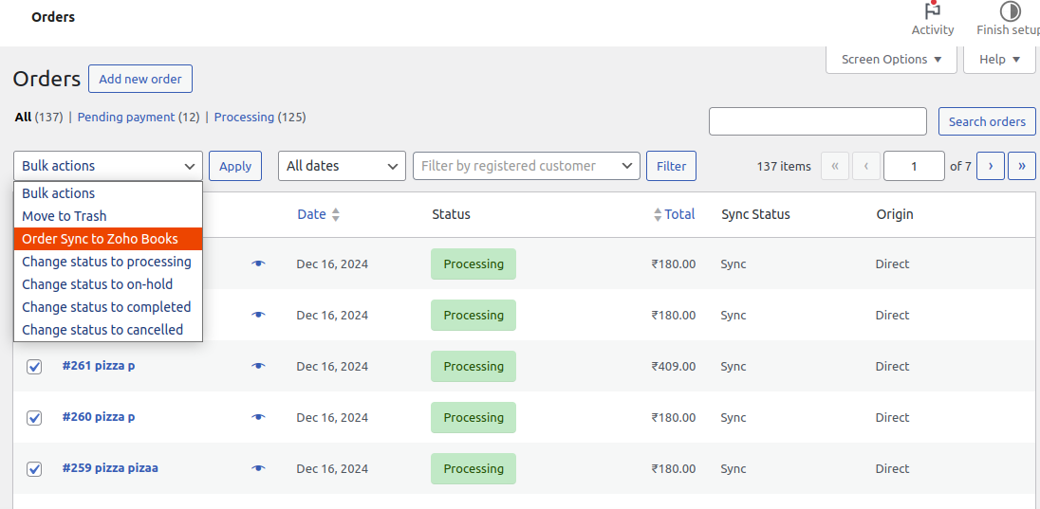Viewport: 1040px width, 509px height.
Task: Preview order #260 with eye icon
Action: pos(258,417)
